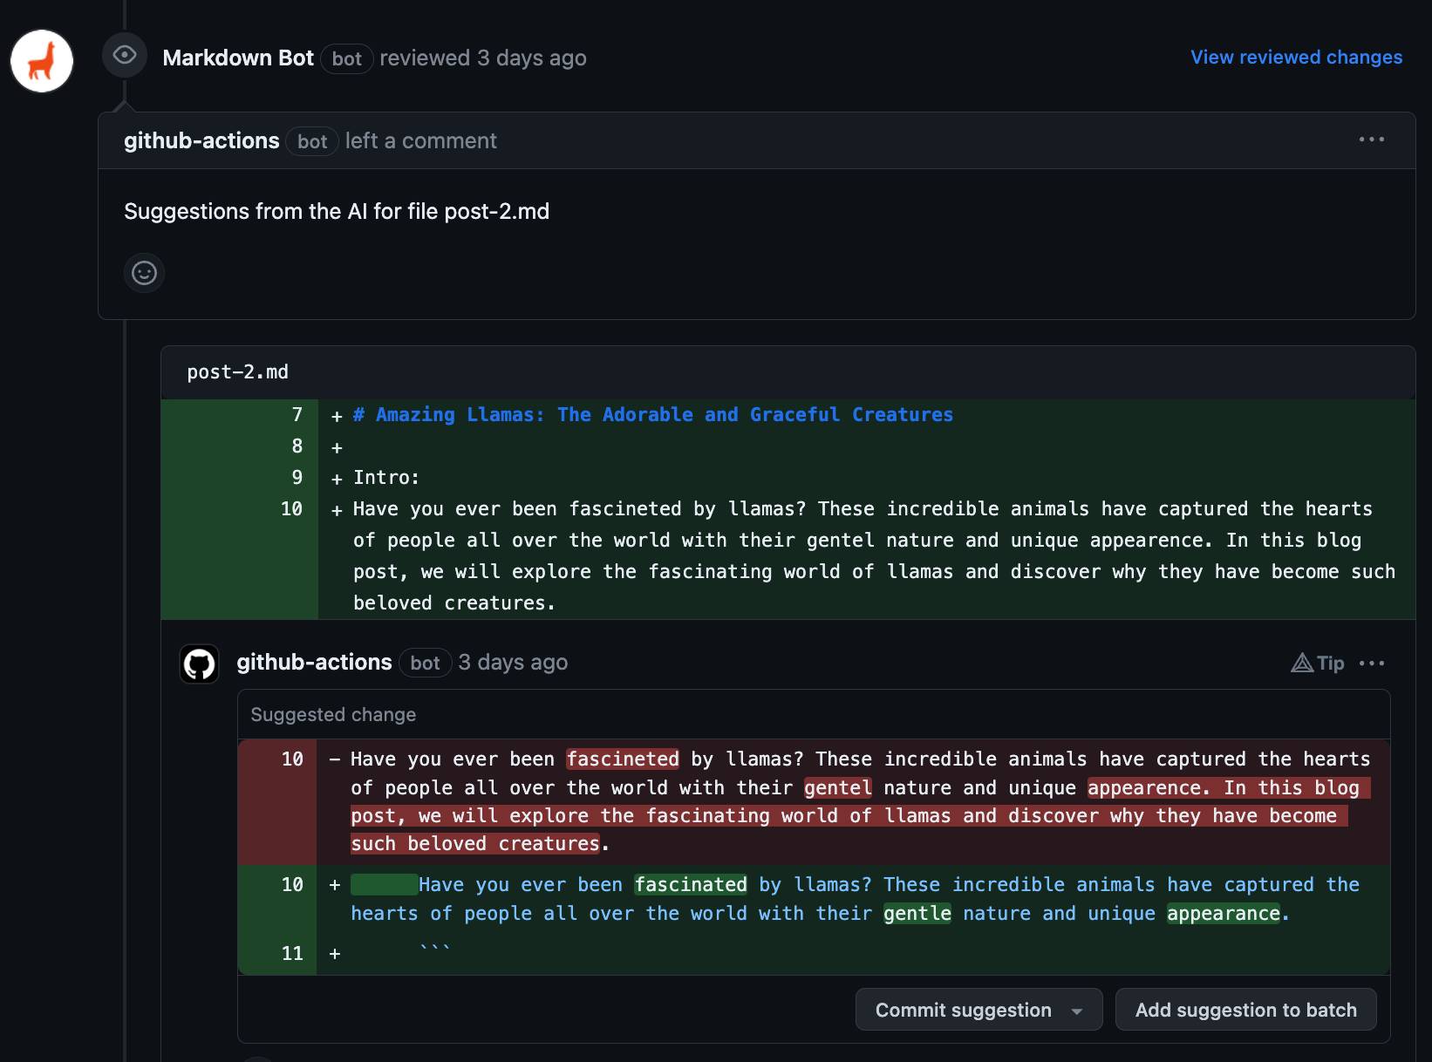Open the Markdown Bot profile link

point(237,58)
